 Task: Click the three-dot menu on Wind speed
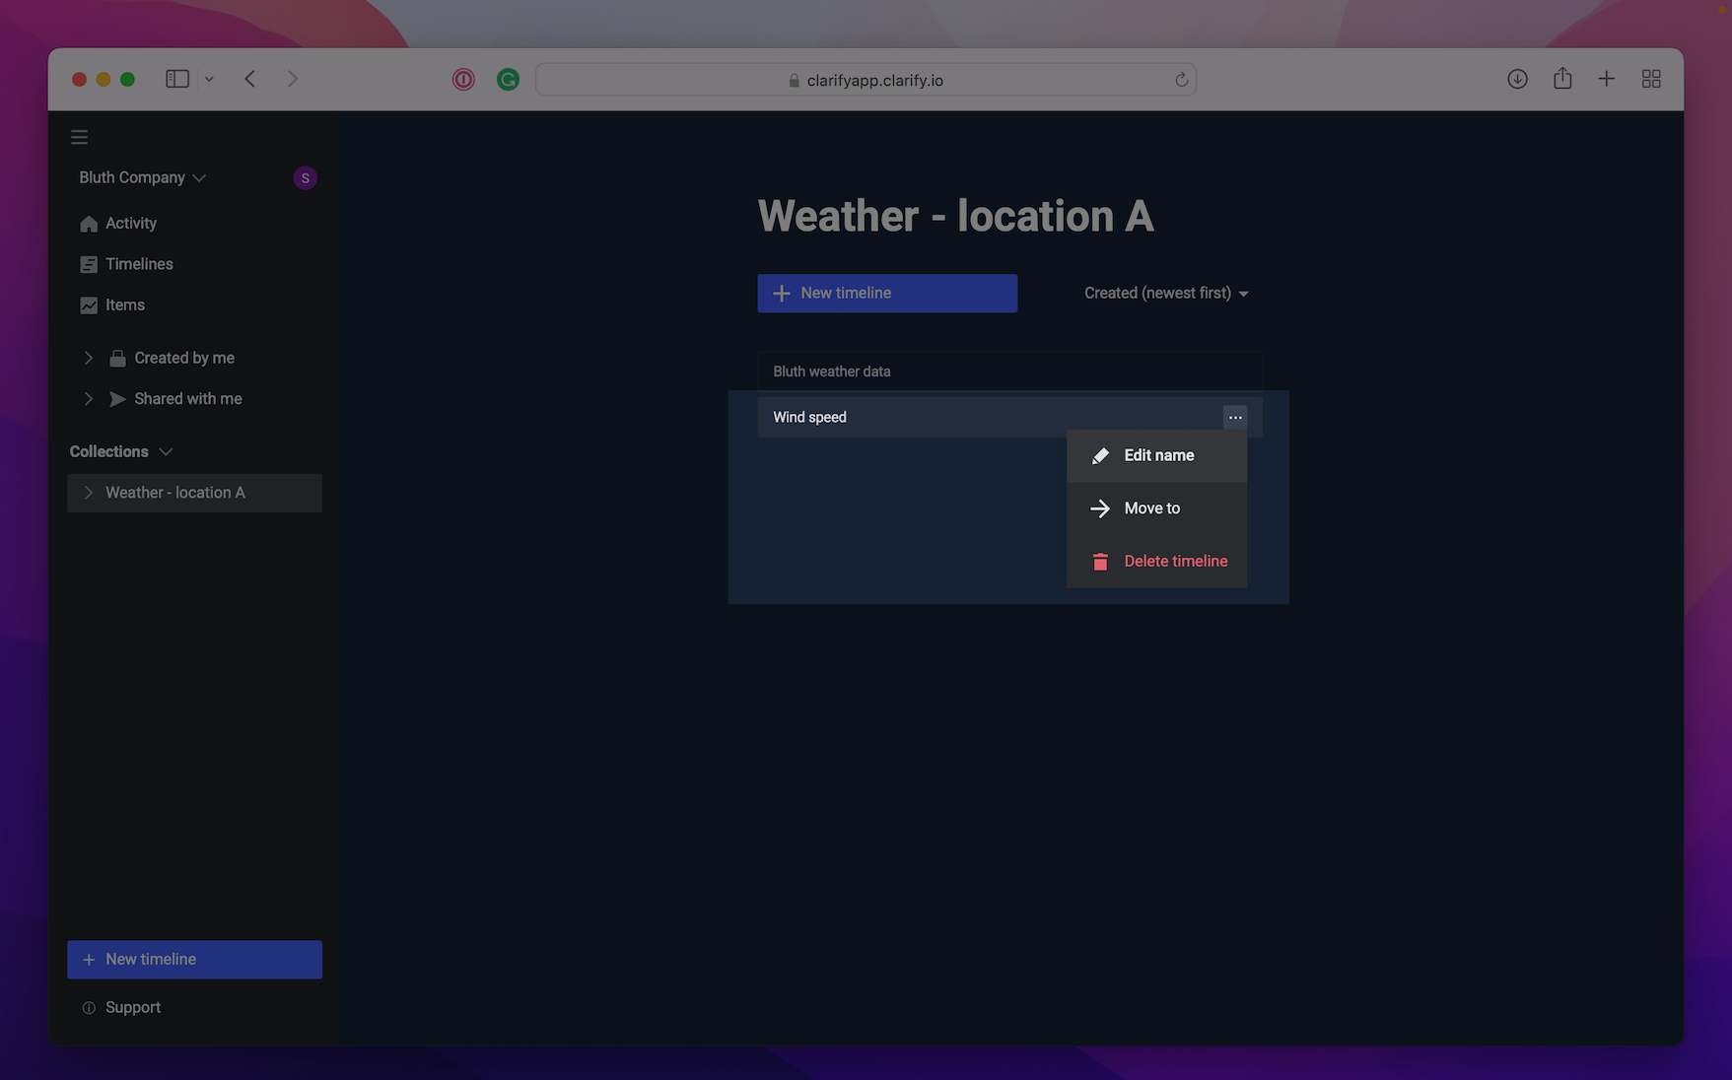pos(1235,418)
